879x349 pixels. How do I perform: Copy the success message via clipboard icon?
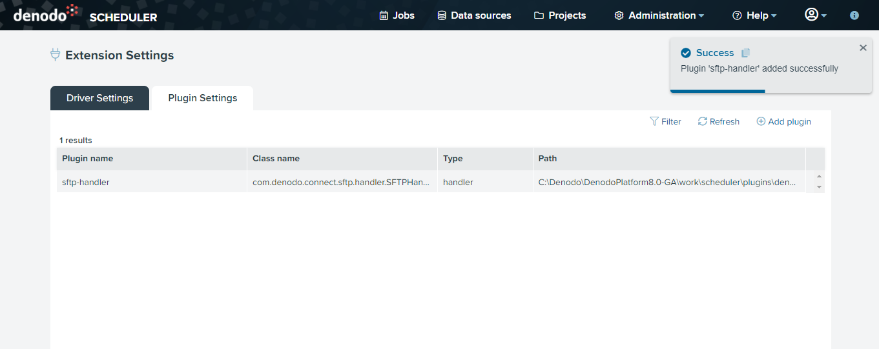click(x=746, y=53)
